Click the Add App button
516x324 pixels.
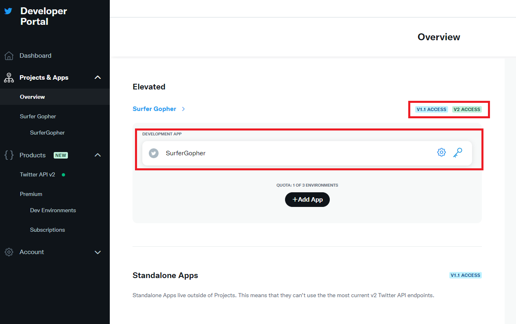pyautogui.click(x=307, y=200)
